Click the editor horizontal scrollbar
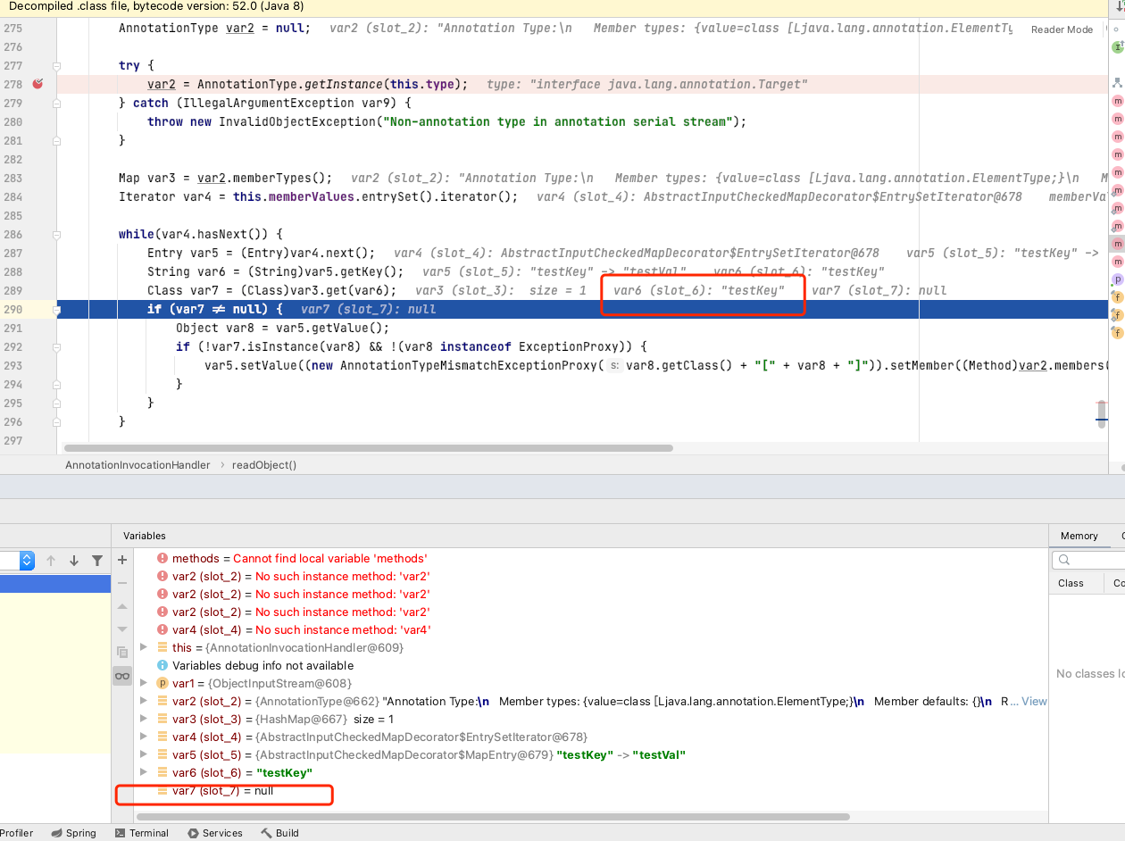This screenshot has height=841, width=1125. coord(369,447)
